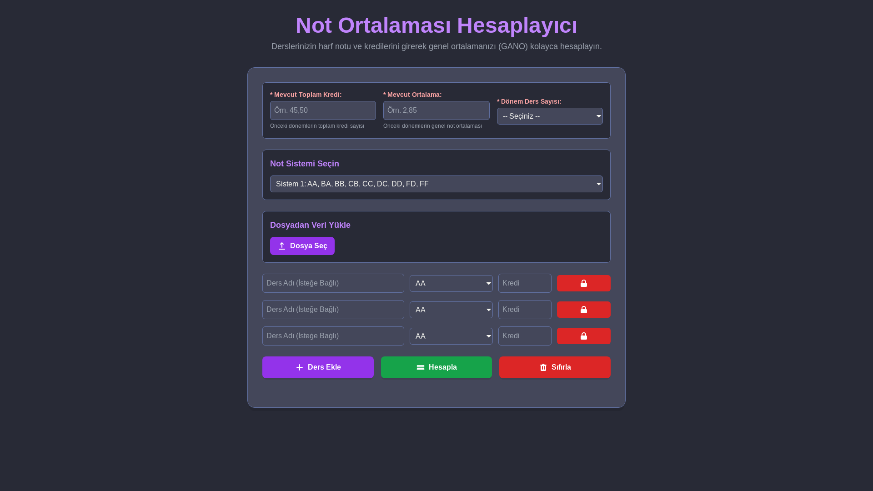Click the Mevcut Toplam Kredi label
This screenshot has height=491, width=873.
point(306,95)
